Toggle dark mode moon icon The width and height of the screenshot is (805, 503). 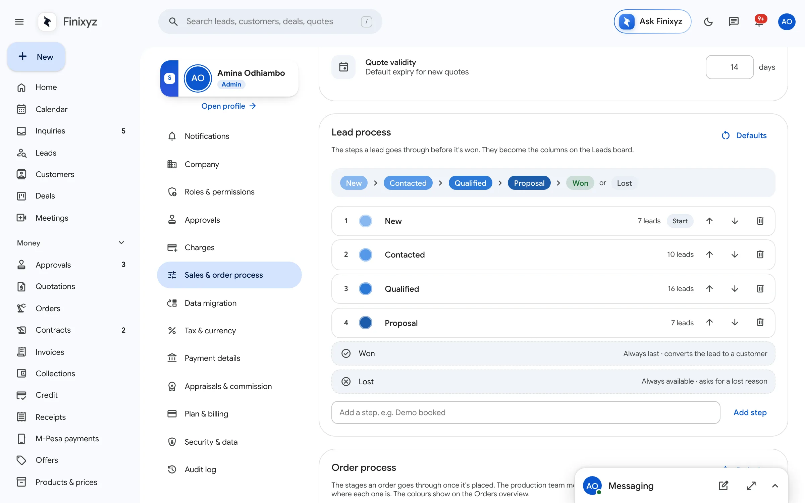(708, 22)
